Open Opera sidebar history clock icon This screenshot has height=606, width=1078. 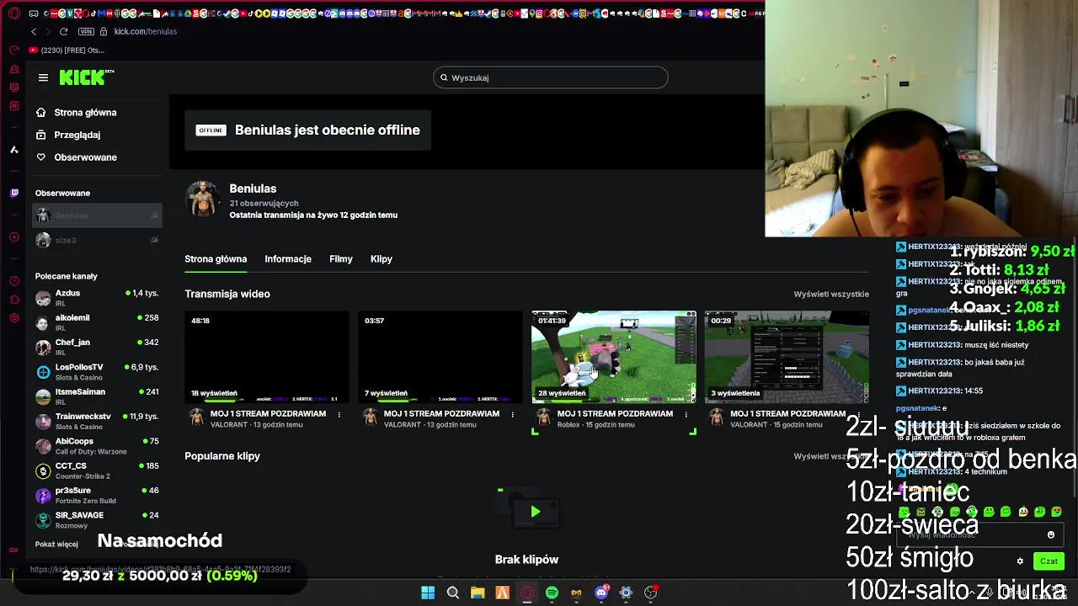click(13, 280)
